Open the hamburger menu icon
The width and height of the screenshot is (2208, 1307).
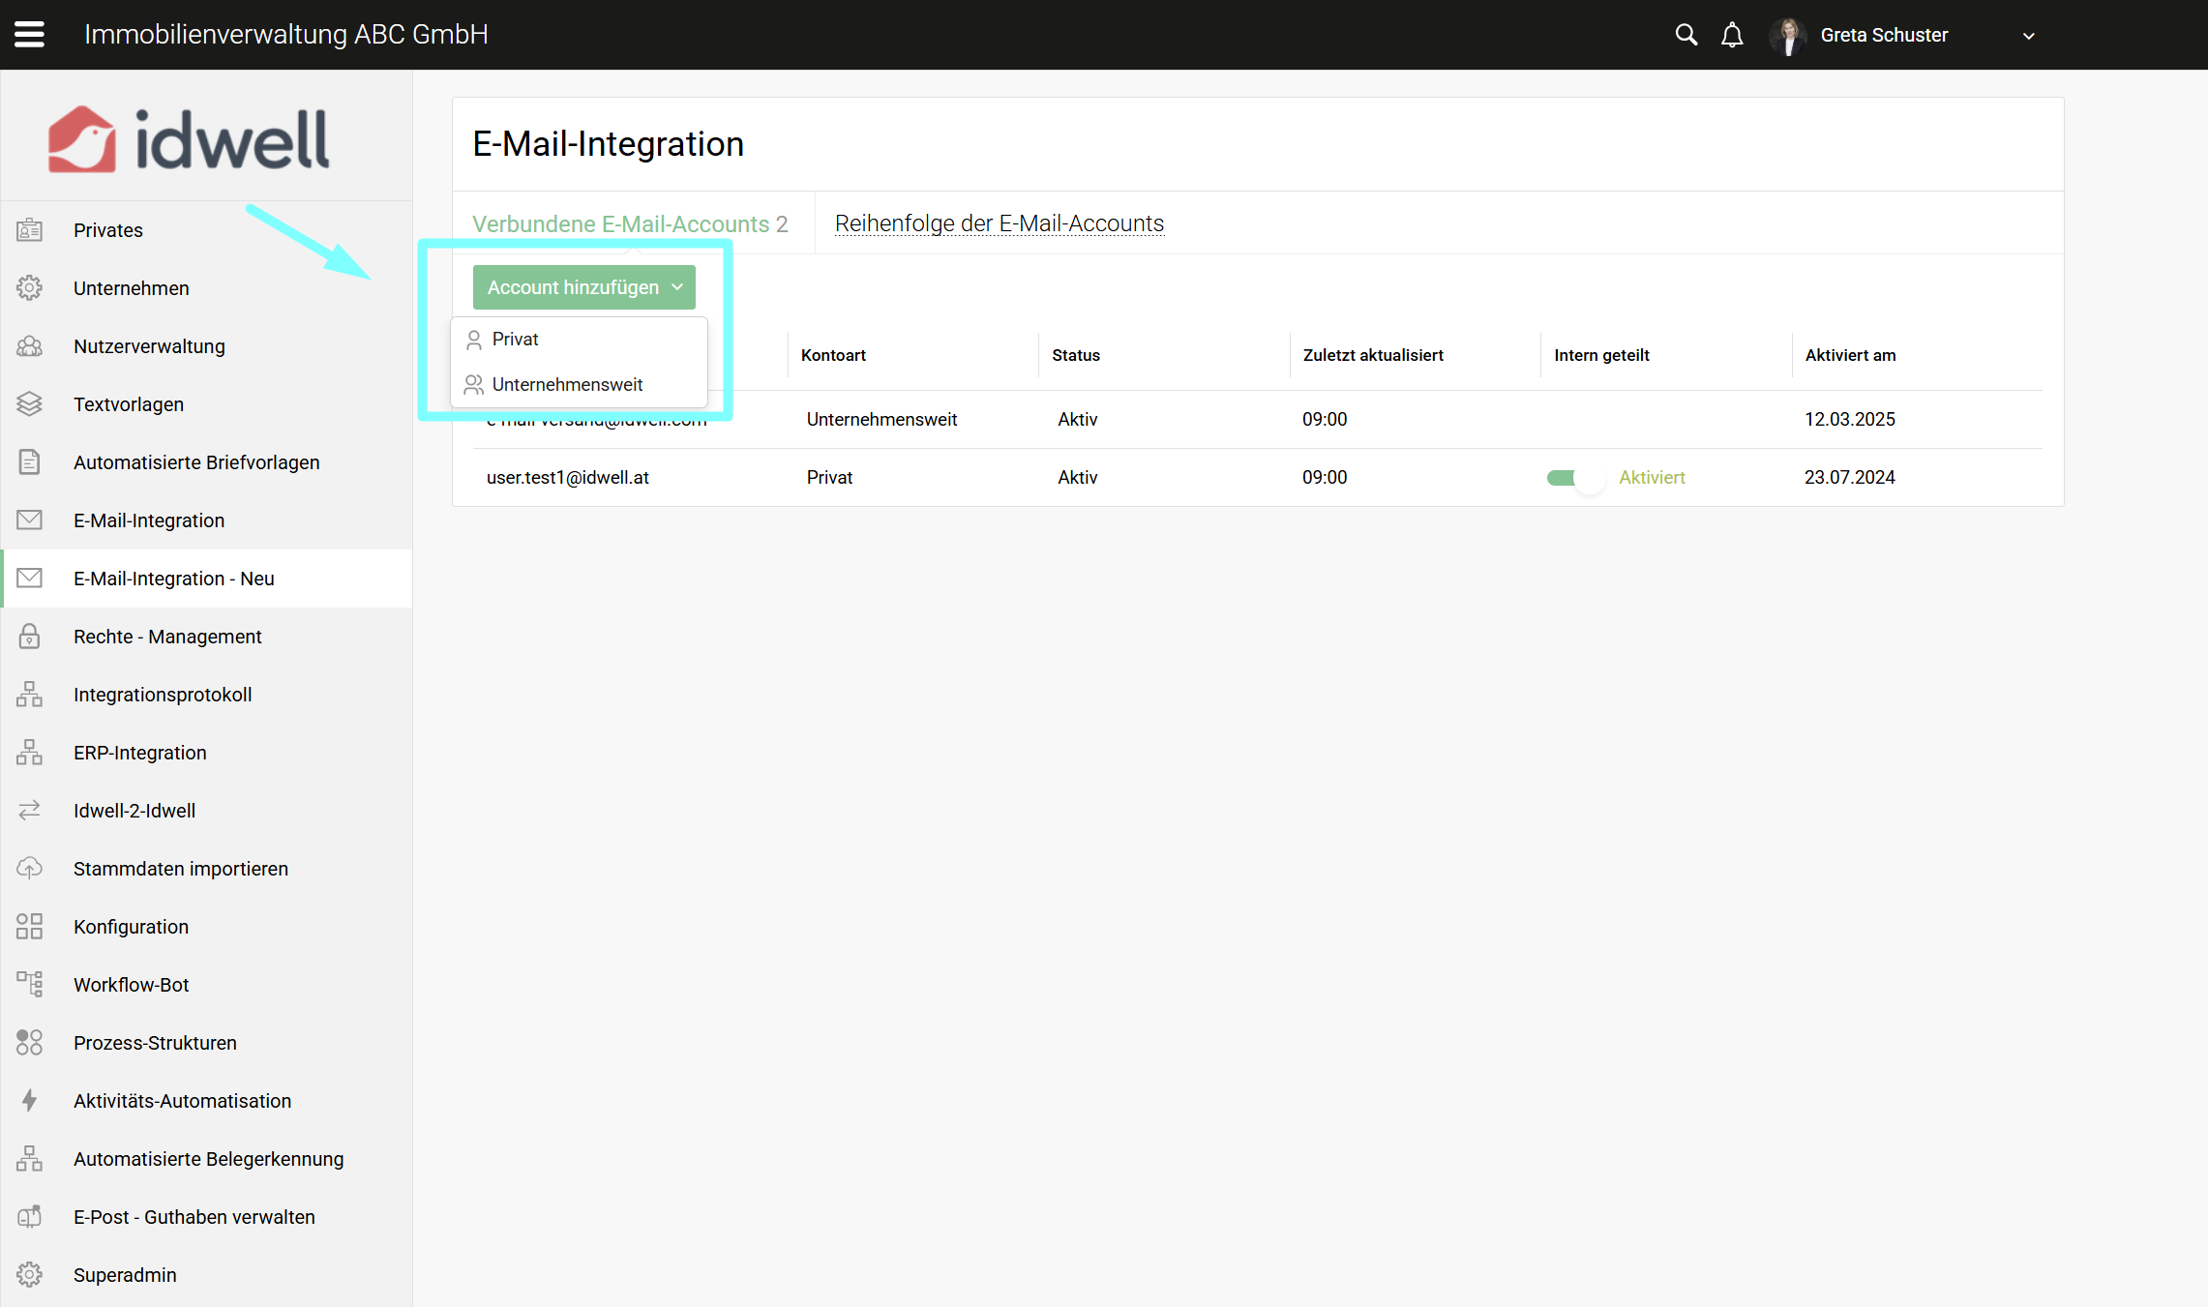(29, 35)
